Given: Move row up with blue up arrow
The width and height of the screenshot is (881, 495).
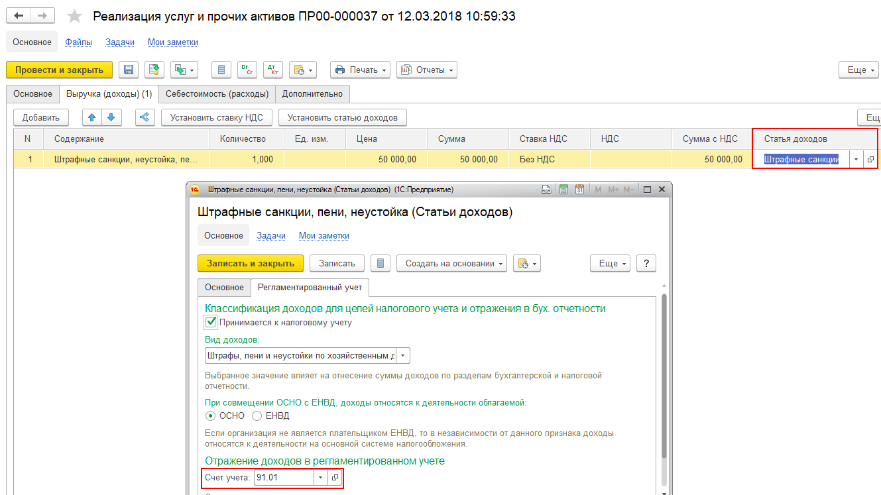Looking at the screenshot, I should coord(92,117).
